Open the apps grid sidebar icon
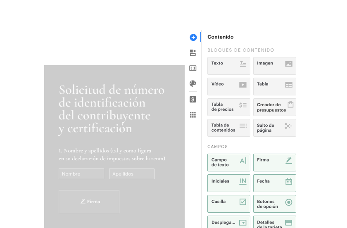The height and width of the screenshot is (228, 347). [x=193, y=115]
